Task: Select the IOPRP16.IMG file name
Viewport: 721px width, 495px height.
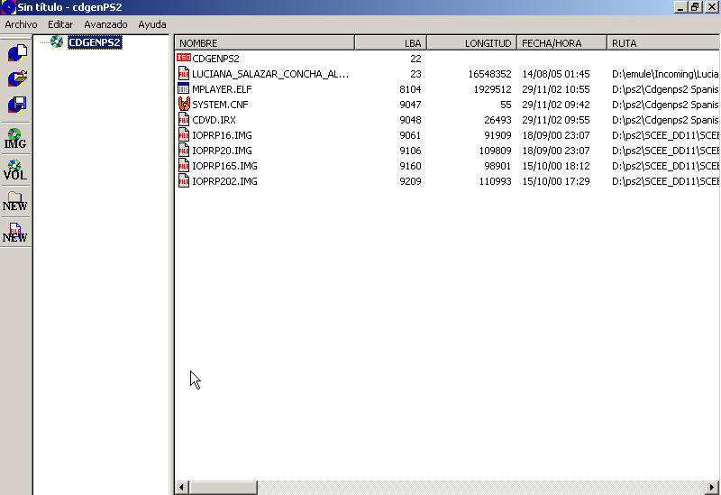Action: pyautogui.click(x=222, y=135)
